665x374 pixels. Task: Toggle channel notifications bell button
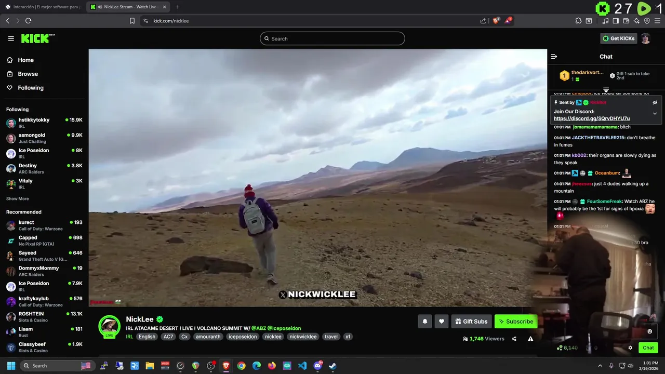tap(424, 322)
